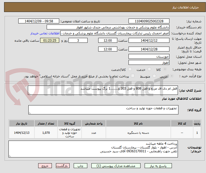
Task: Click the need date cell 1404/12/13
Action: point(22,133)
